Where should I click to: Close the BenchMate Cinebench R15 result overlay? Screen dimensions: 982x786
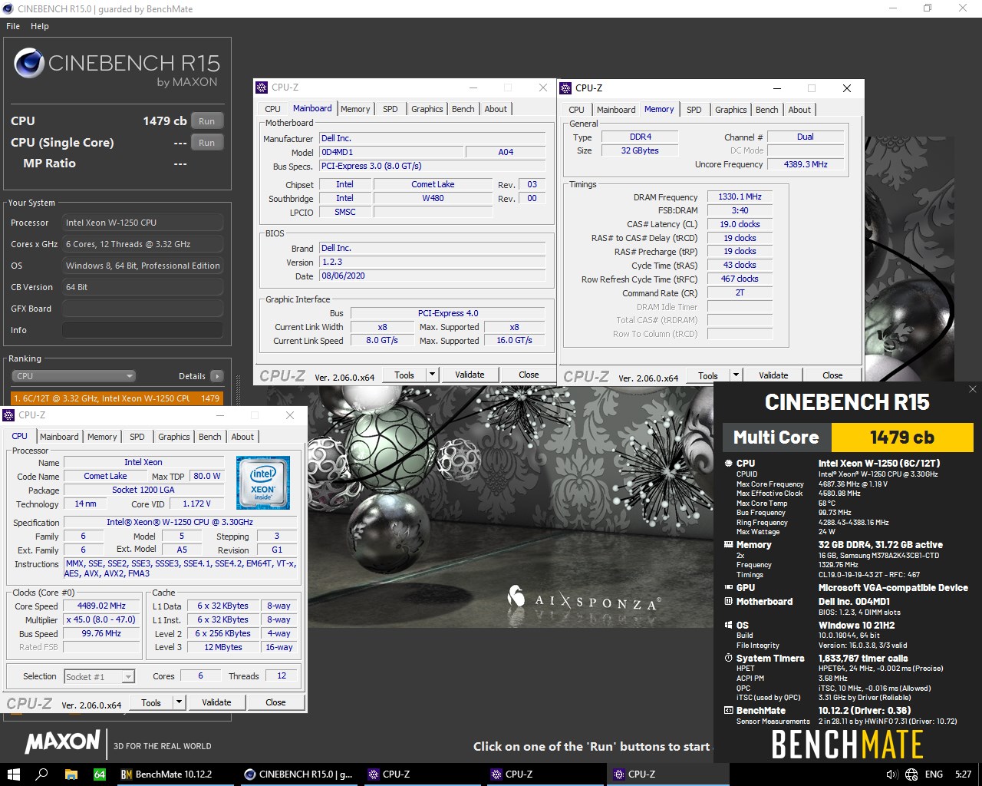[x=972, y=389]
